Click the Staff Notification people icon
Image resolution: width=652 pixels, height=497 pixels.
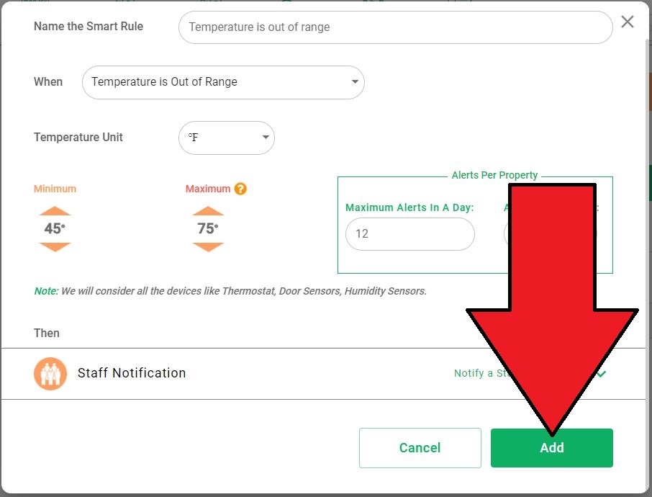50,373
